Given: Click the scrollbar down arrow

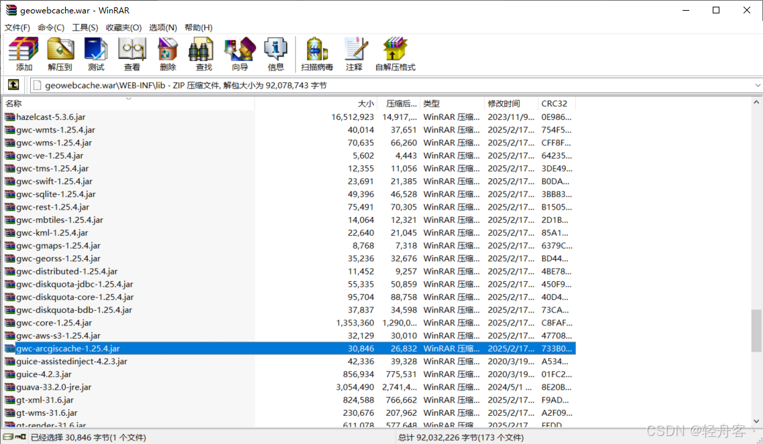Looking at the screenshot, I should point(756,421).
